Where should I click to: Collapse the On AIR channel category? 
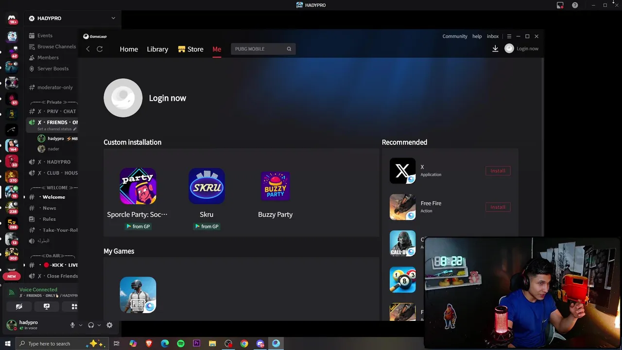point(53,256)
